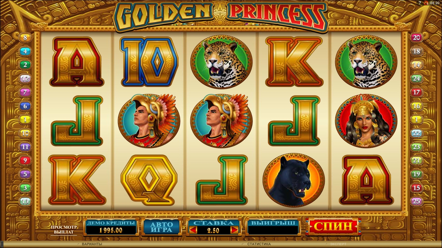This screenshot has height=248, width=442.
Task: Select payline marker number 20
Action: coord(416,37)
